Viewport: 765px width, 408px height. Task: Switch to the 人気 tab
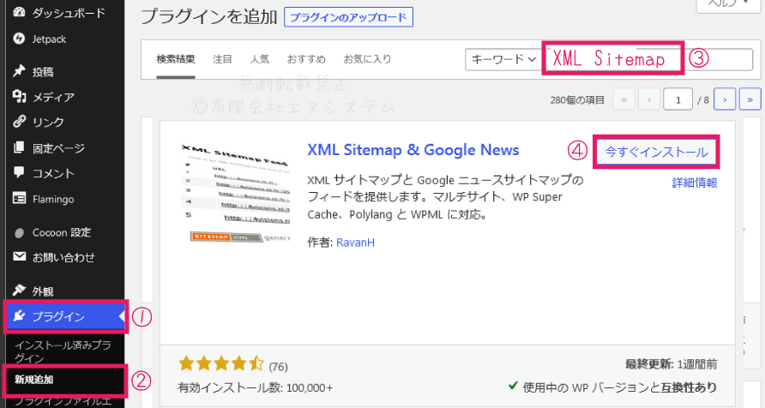[x=260, y=59]
